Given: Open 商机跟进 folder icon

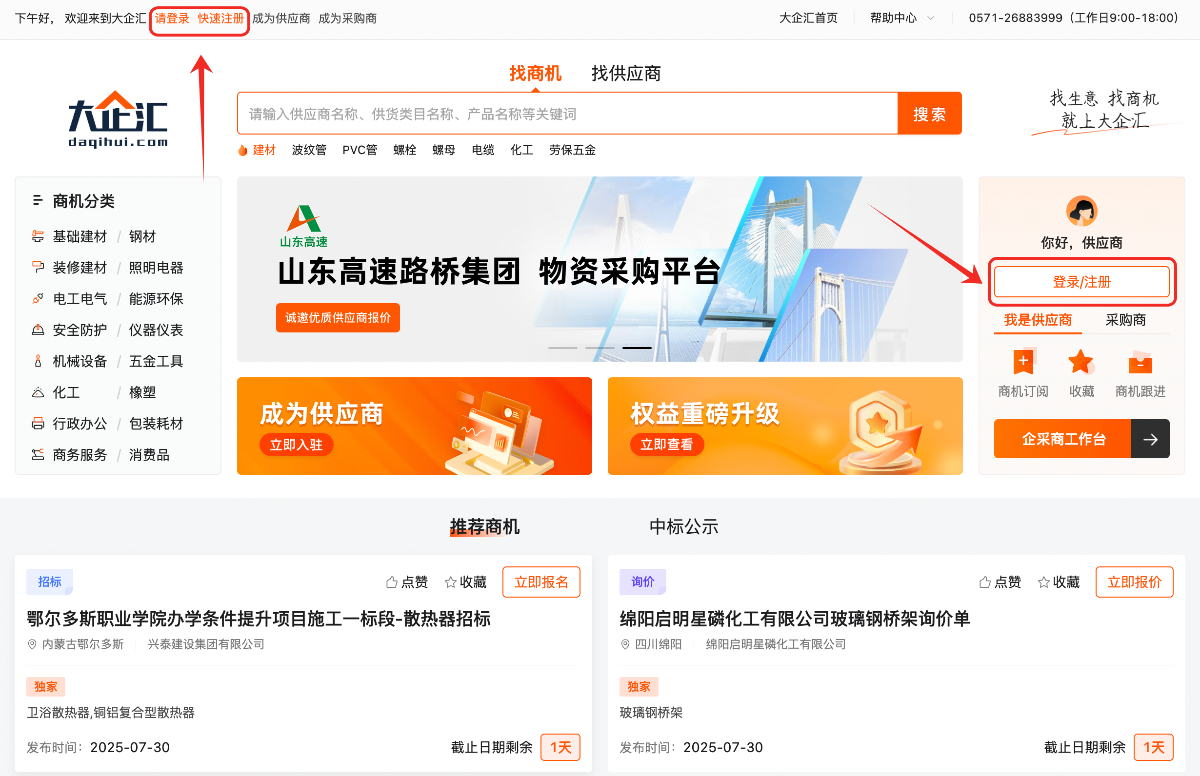Looking at the screenshot, I should click(x=1140, y=362).
